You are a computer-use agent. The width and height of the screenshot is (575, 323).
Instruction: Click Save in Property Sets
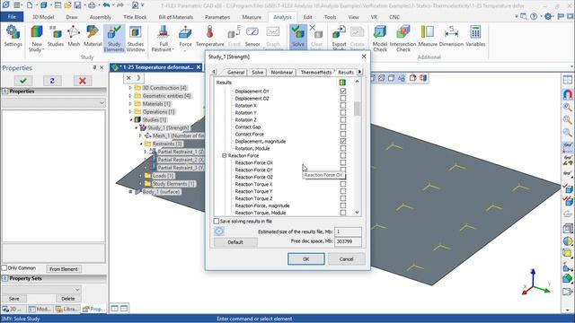(x=14, y=299)
